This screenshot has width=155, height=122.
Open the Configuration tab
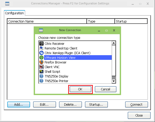(15, 13)
